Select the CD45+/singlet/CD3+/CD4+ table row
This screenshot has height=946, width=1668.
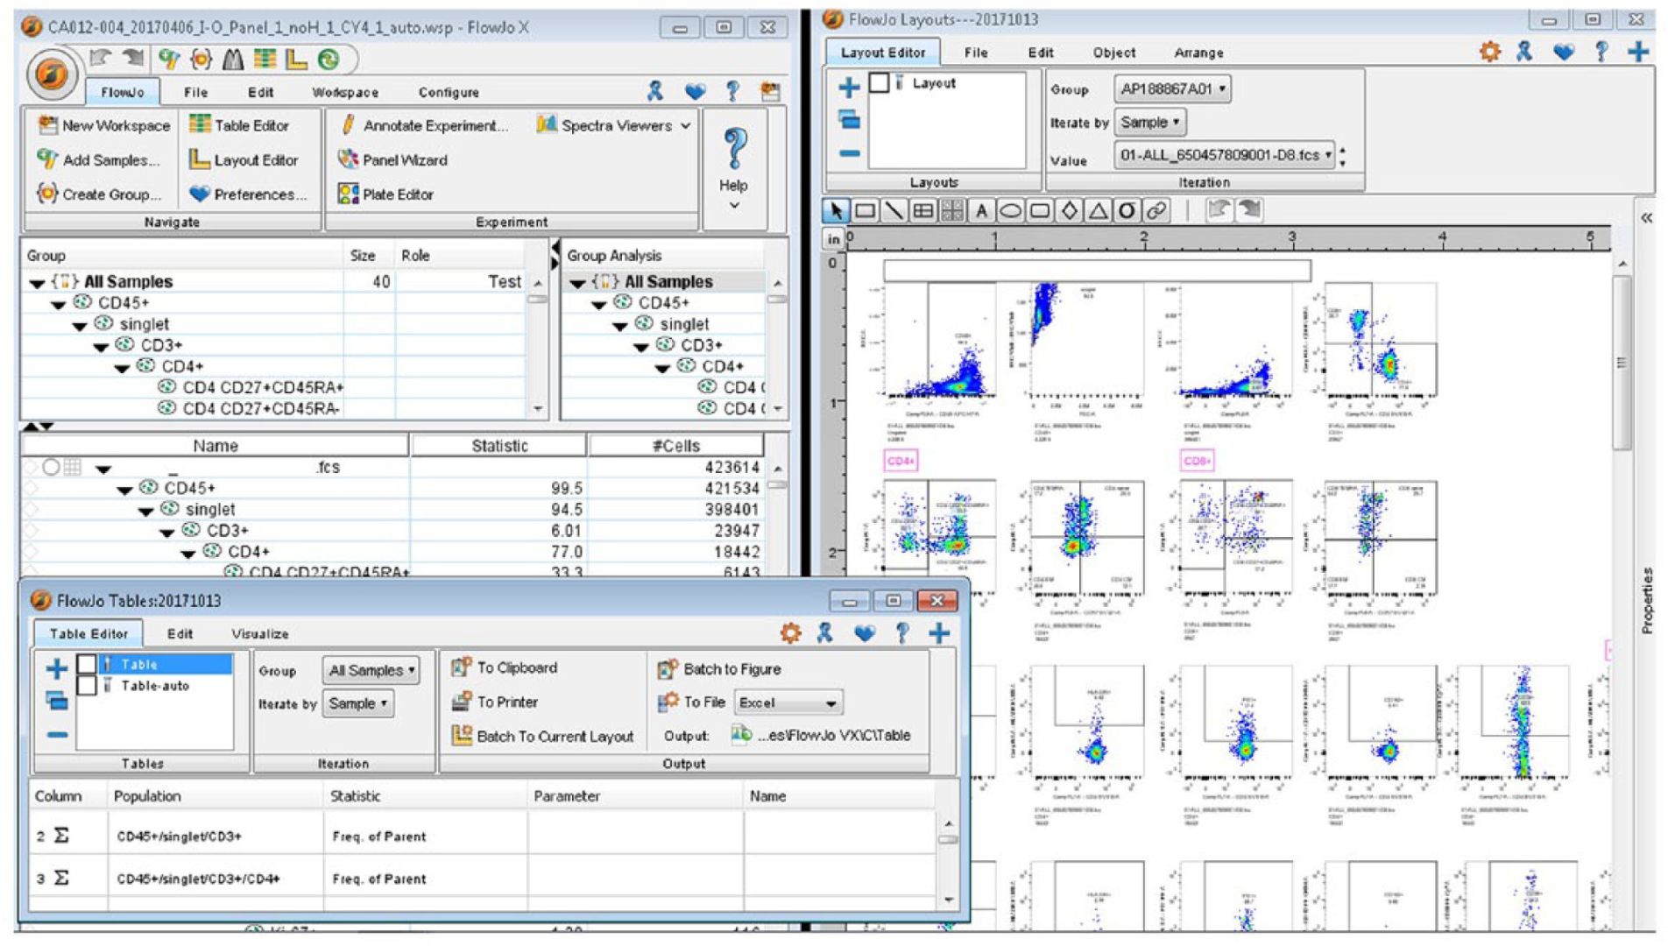tap(482, 879)
